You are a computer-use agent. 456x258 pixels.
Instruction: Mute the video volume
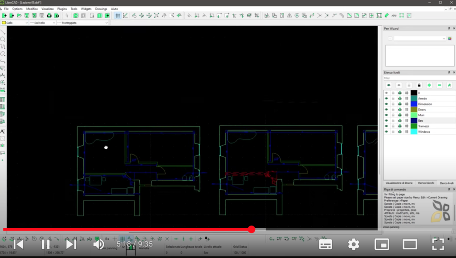(98, 244)
